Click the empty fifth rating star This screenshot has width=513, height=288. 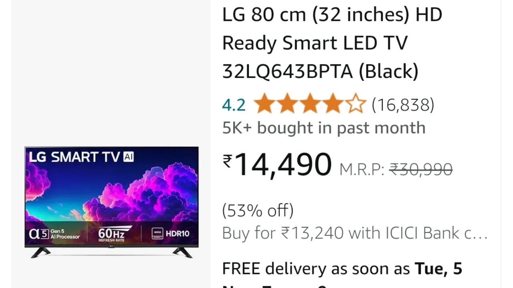(x=356, y=104)
